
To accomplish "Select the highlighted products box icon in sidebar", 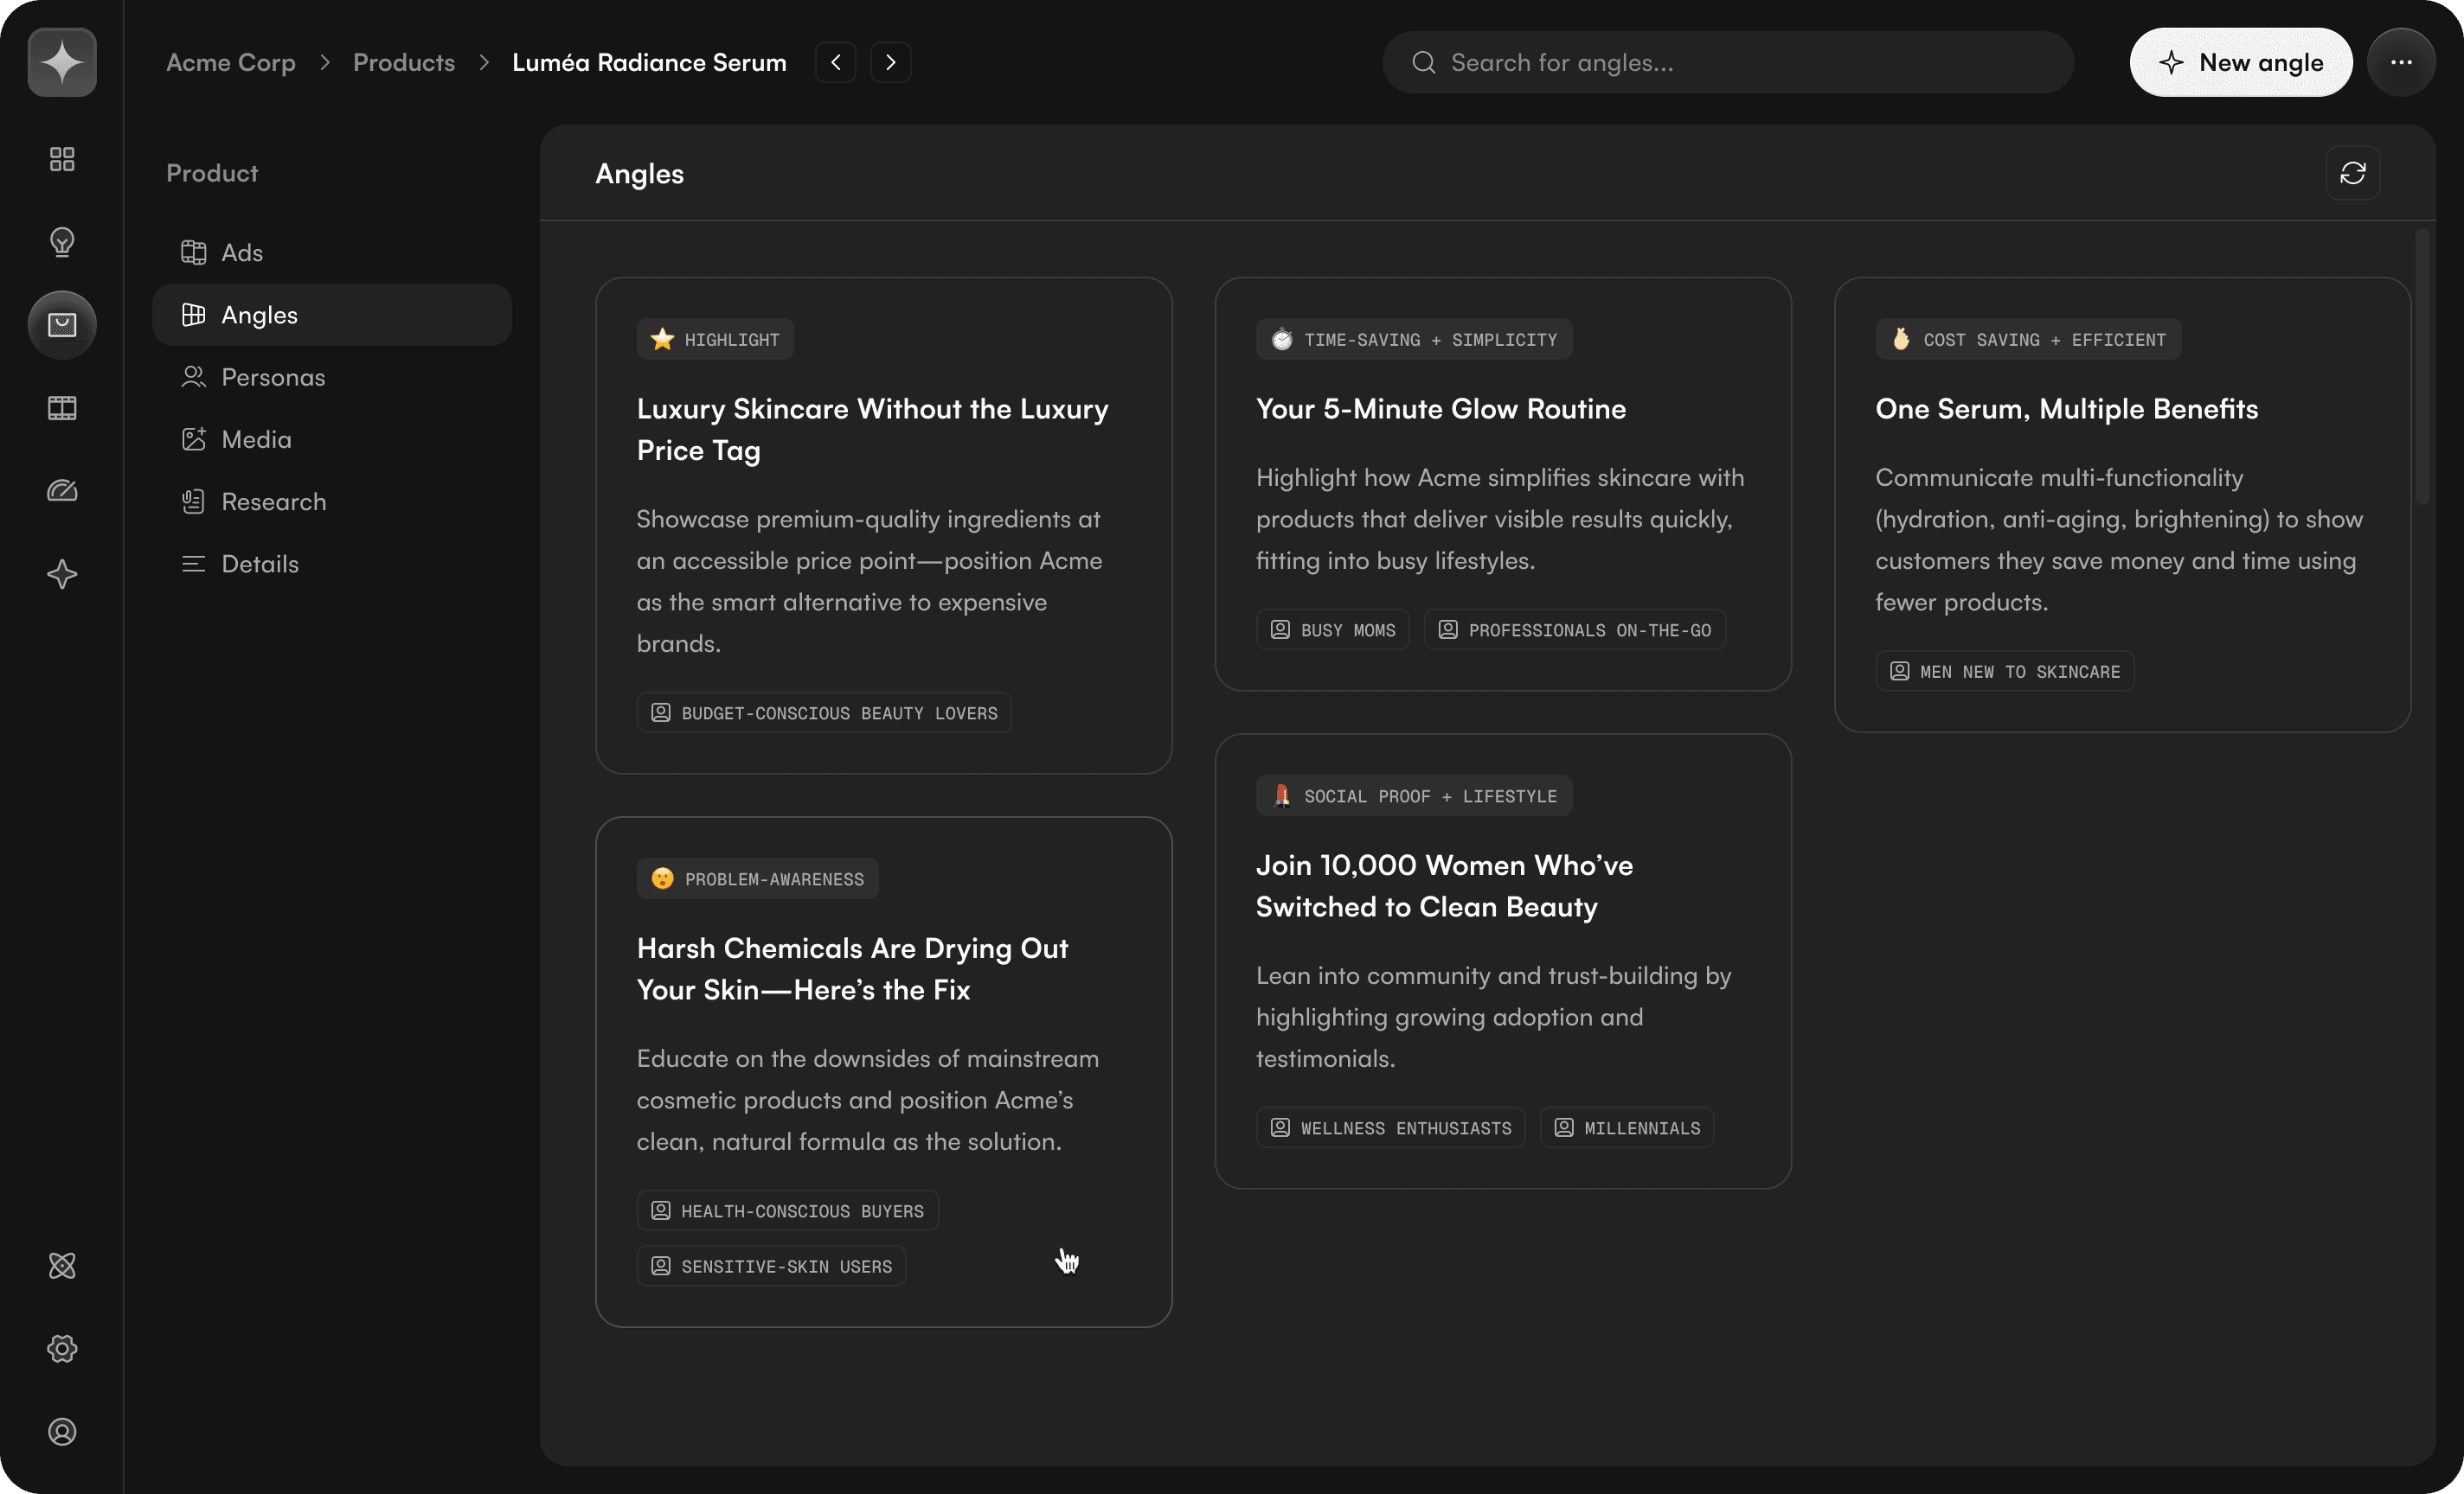I will tap(62, 325).
